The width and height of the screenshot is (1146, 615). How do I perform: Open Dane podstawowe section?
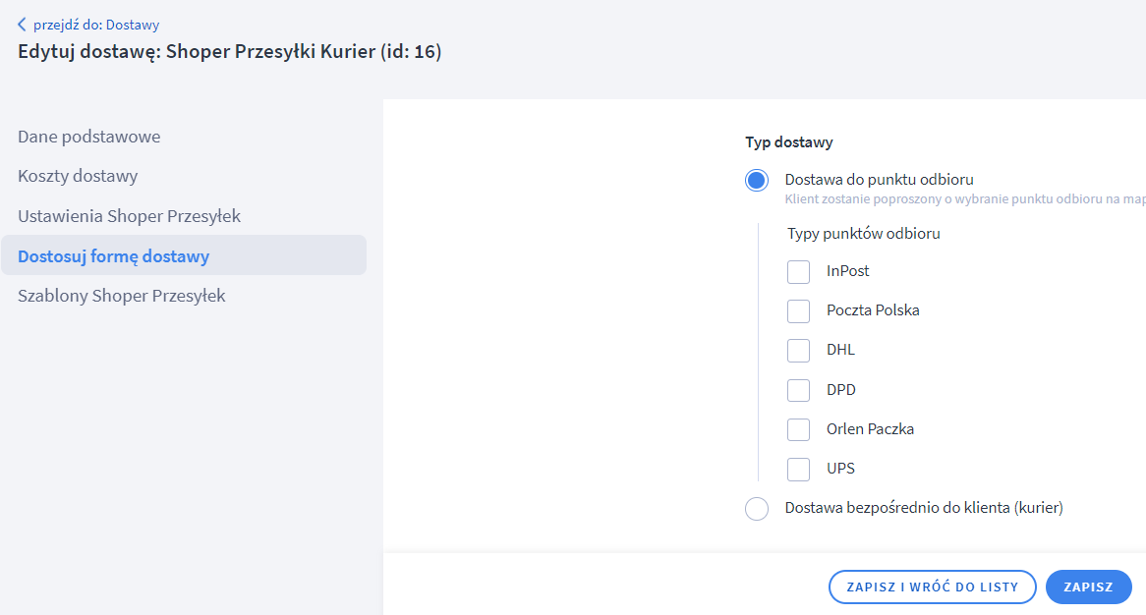click(x=88, y=137)
